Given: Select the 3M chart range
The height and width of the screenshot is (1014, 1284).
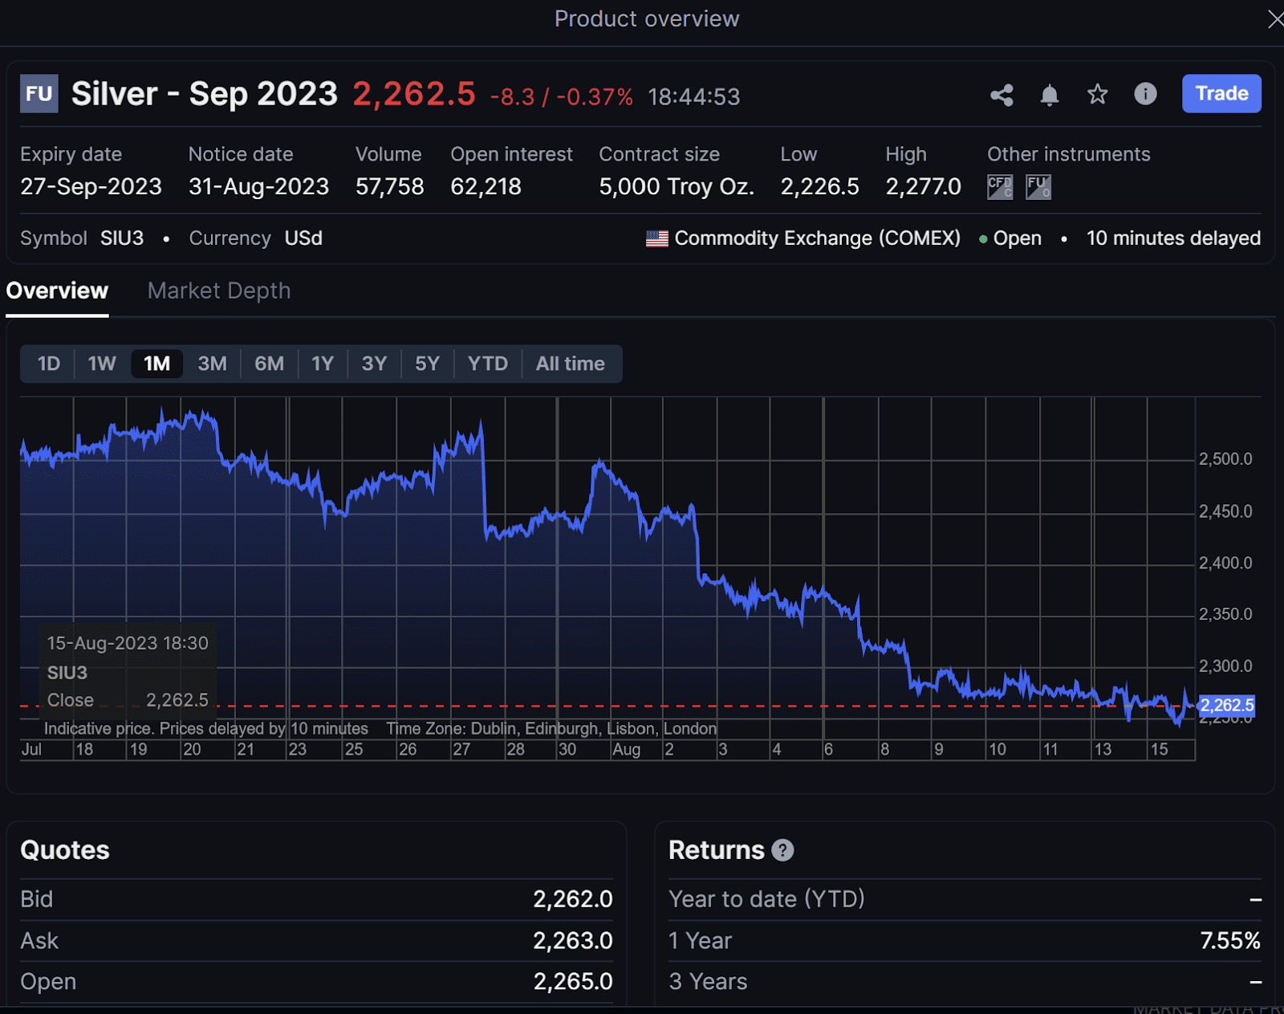Looking at the screenshot, I should [212, 364].
